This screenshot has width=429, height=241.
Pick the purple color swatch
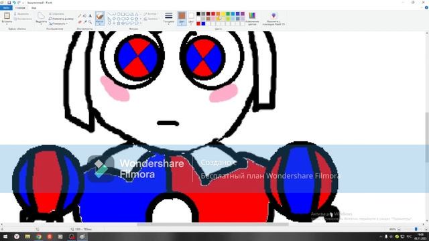click(243, 14)
